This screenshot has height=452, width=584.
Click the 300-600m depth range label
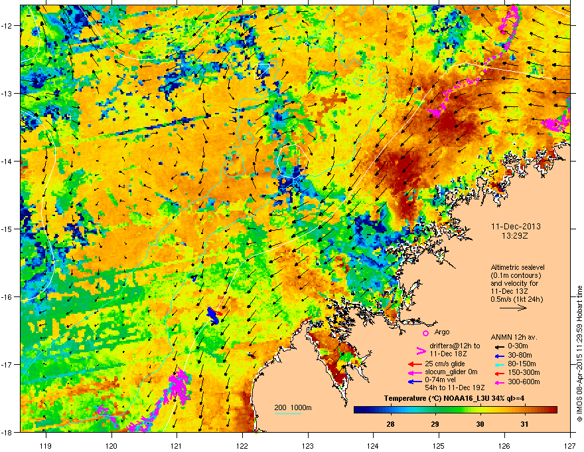(524, 382)
